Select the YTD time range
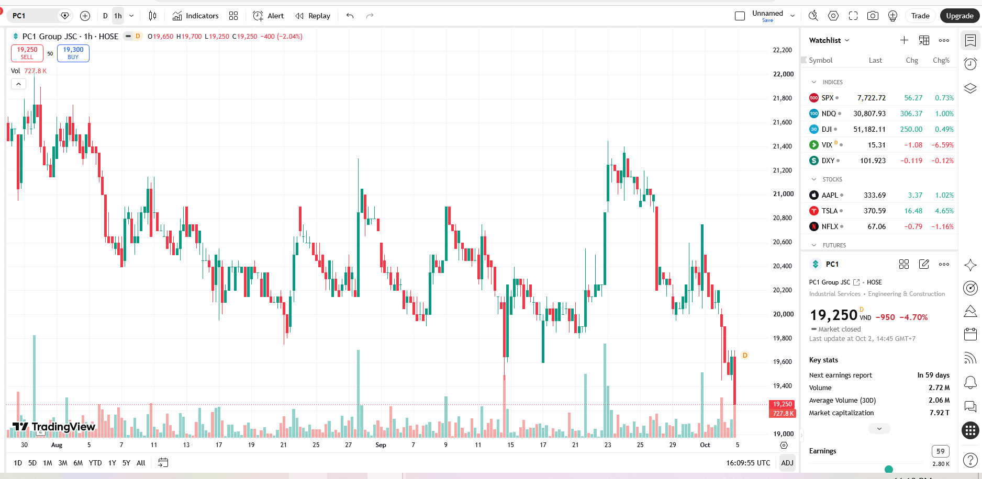Screen dimensions: 982x479 point(95,463)
